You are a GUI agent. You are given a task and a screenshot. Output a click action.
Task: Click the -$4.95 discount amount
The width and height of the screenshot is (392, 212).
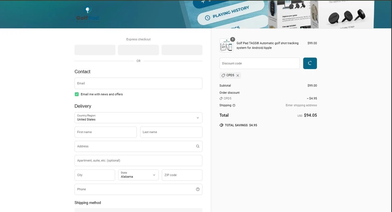click(x=312, y=98)
